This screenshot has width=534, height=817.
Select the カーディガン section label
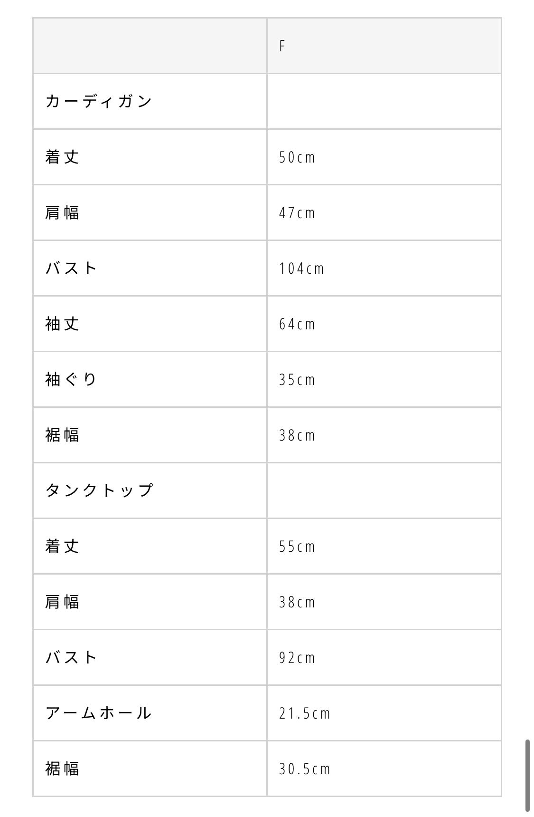(99, 101)
